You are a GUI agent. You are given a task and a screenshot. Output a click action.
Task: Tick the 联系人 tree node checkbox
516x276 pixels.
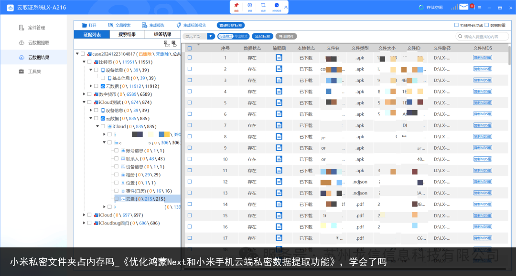tap(117, 159)
